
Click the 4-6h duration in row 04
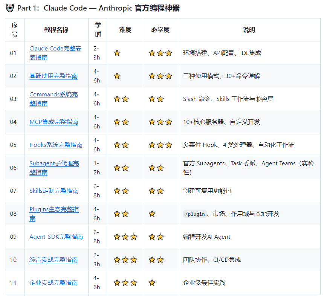pyautogui.click(x=96, y=122)
